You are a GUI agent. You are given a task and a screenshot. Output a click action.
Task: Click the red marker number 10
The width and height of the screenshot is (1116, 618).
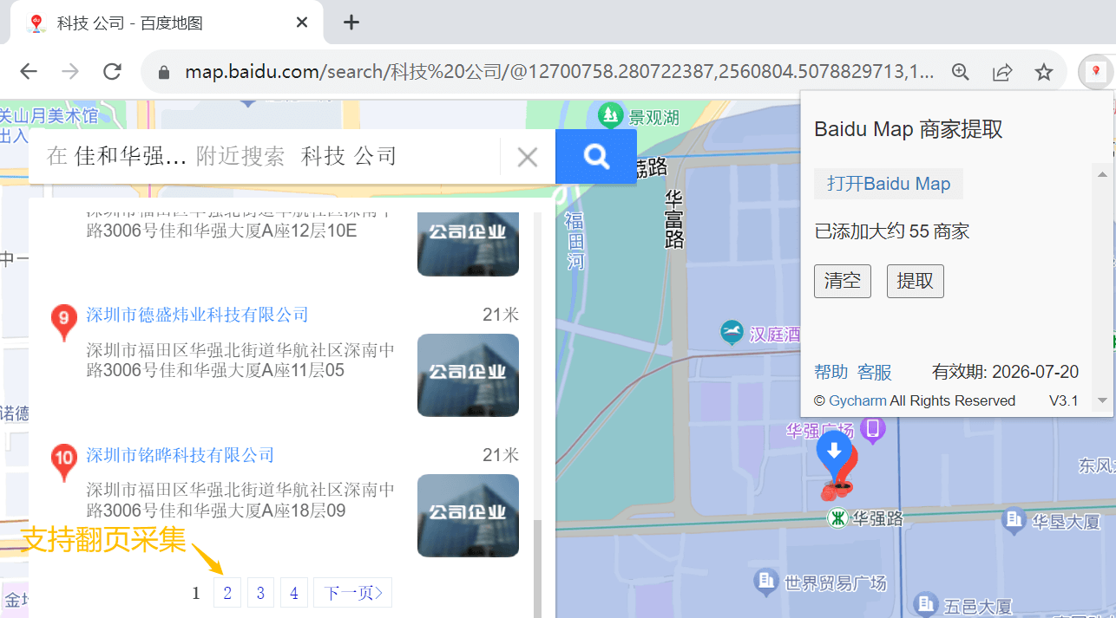tap(64, 463)
